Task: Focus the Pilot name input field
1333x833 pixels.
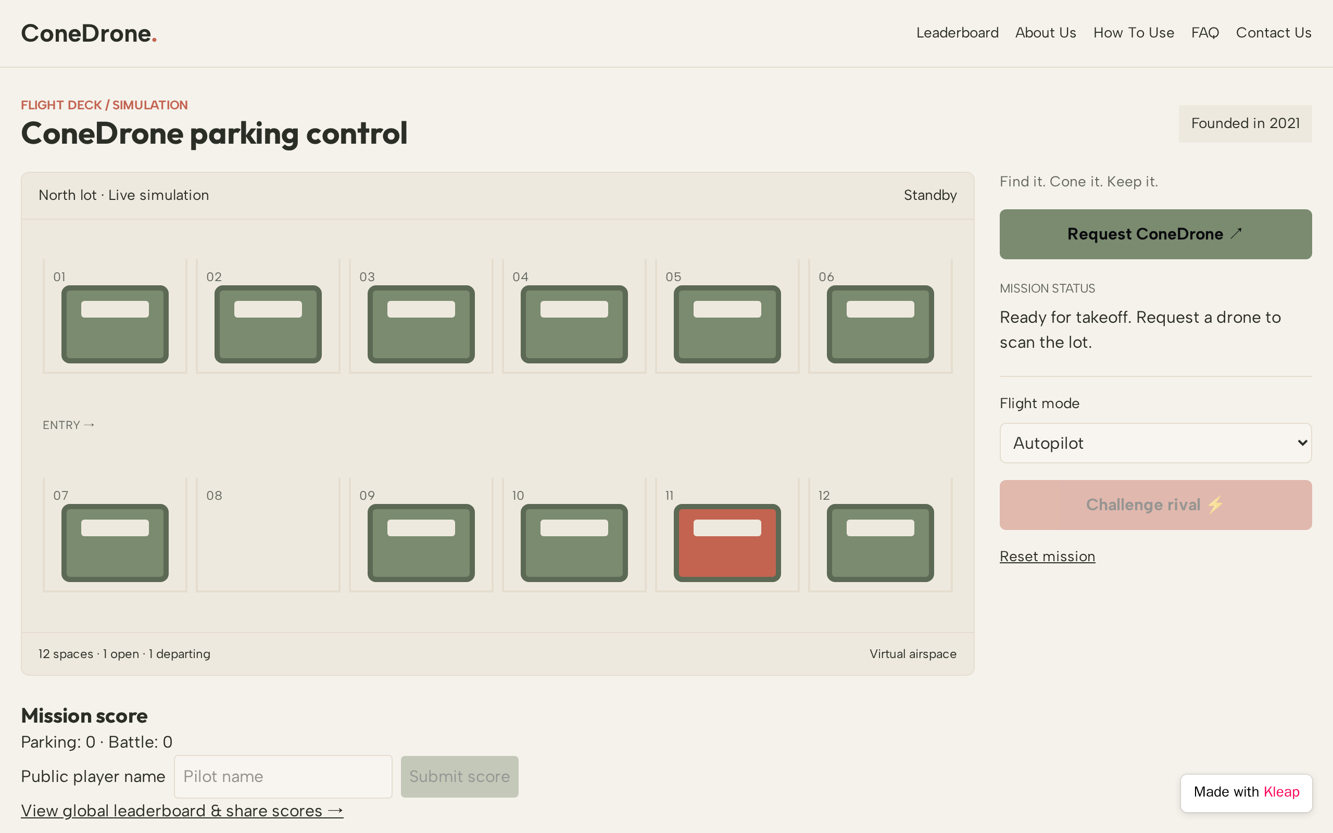Action: tap(283, 776)
